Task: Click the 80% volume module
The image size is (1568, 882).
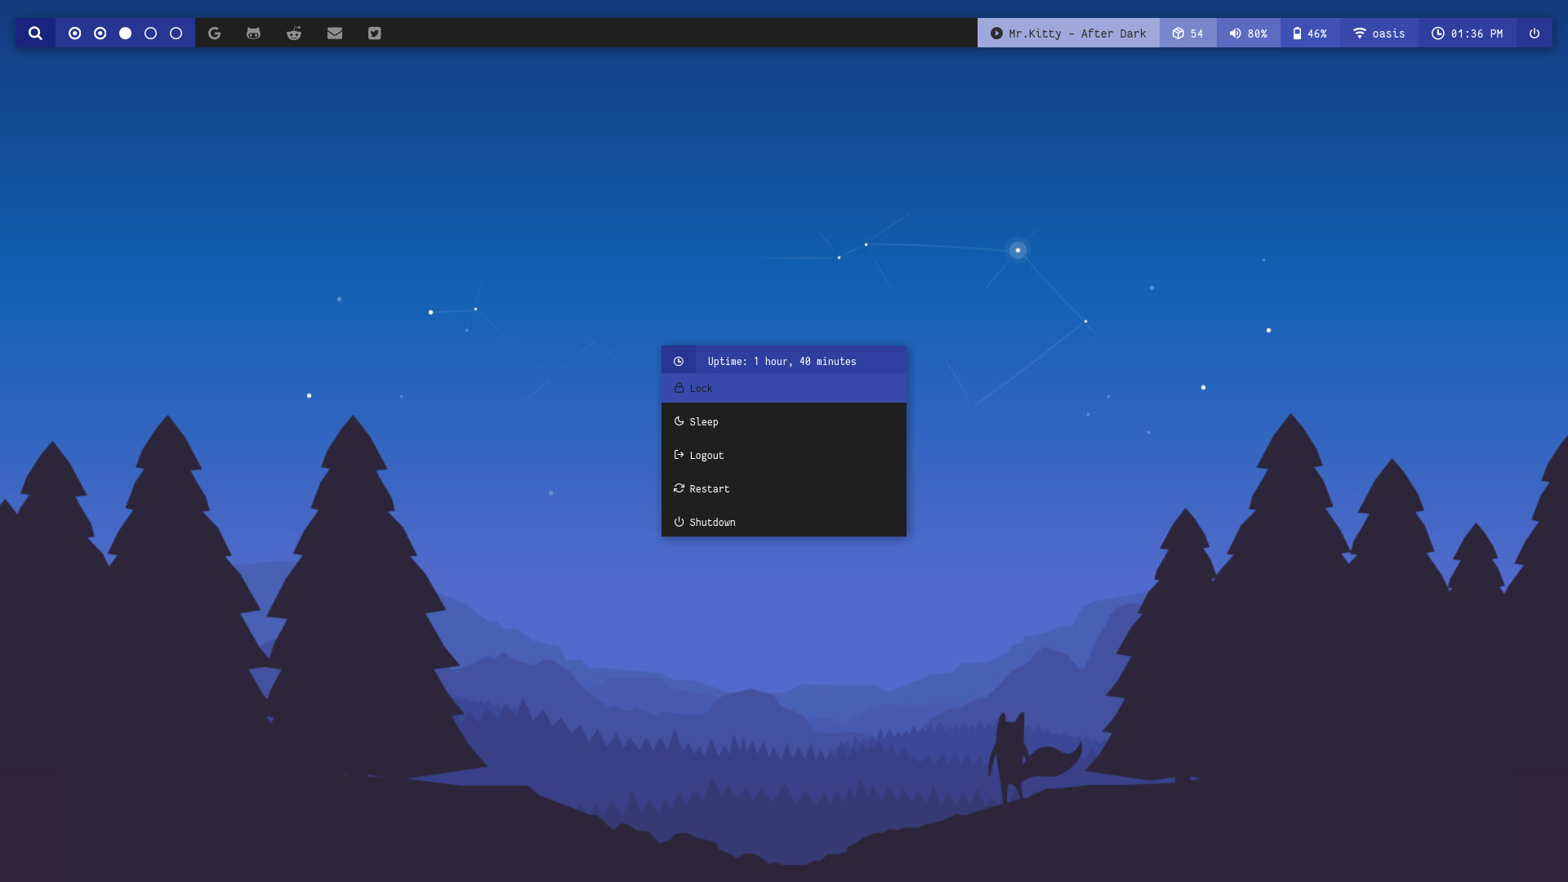Action: tap(1248, 33)
